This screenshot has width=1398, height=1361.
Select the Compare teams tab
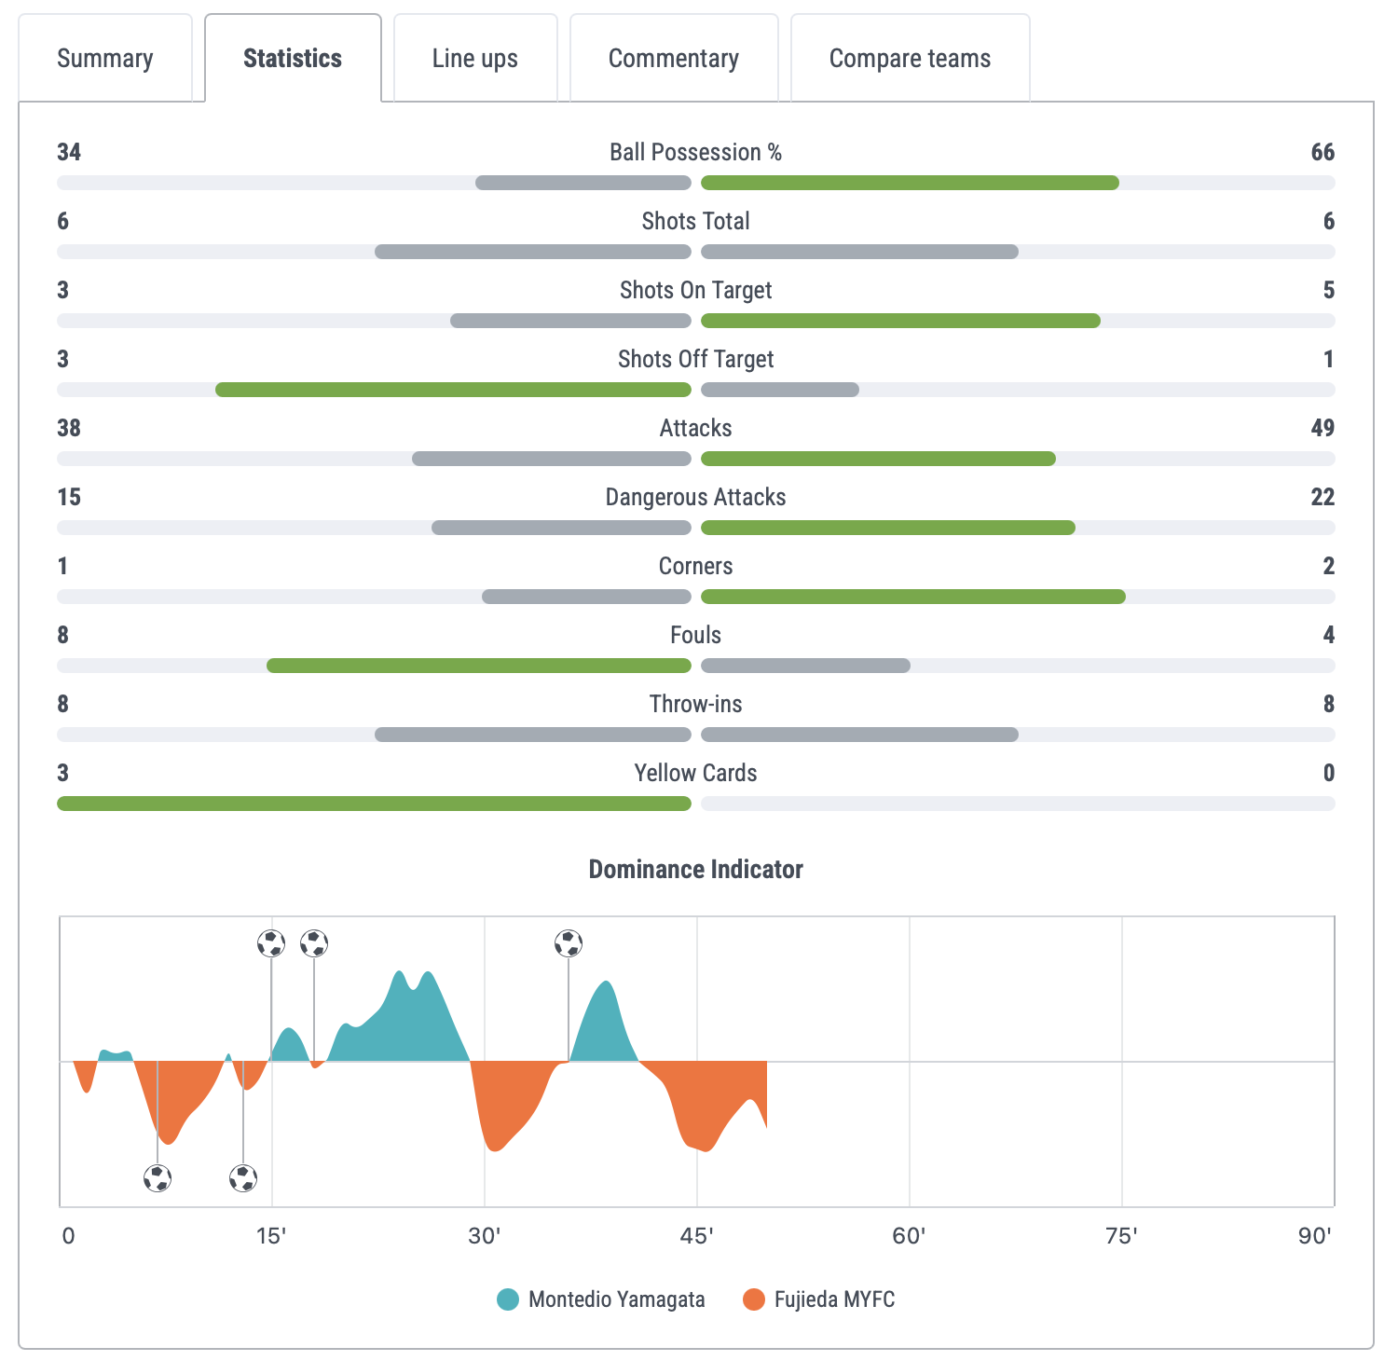pos(911,58)
